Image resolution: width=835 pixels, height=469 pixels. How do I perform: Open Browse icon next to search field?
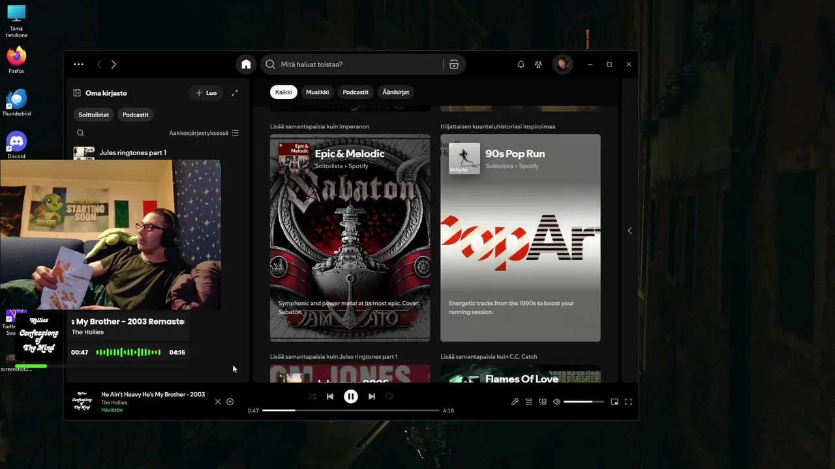pos(454,64)
